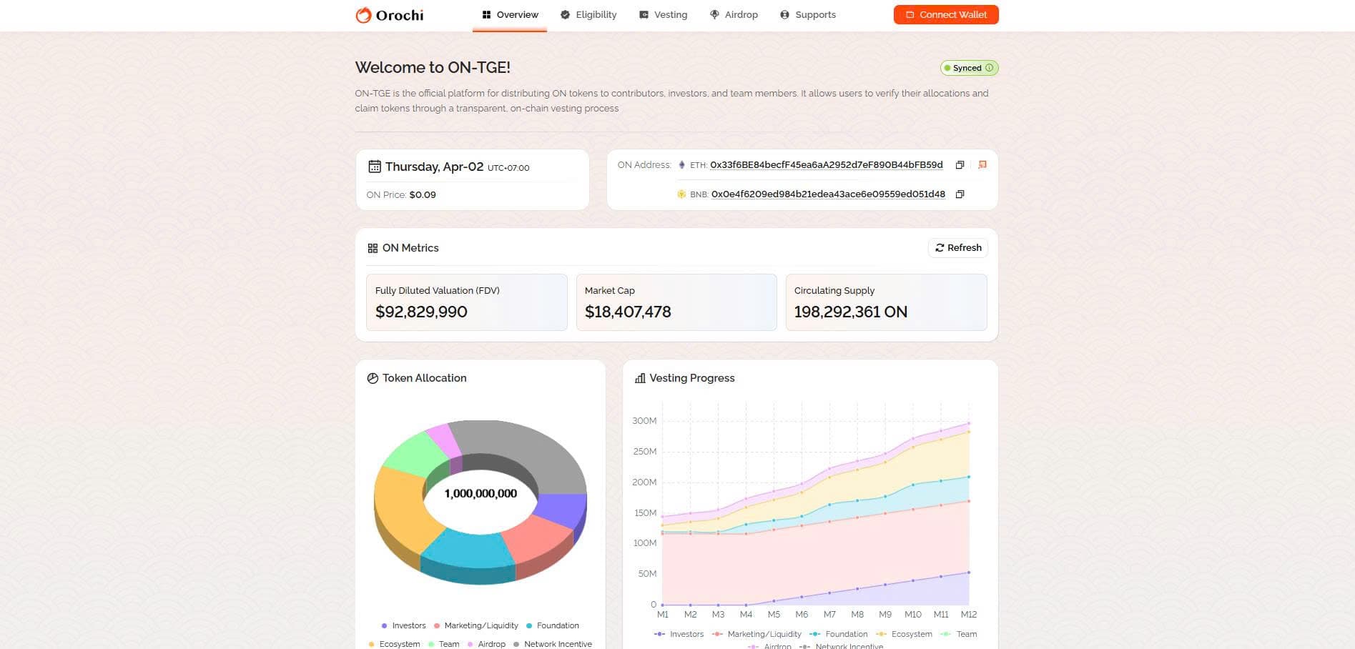Toggle Ecosystem in Token Allocation legend
This screenshot has height=649, width=1355.
(395, 644)
